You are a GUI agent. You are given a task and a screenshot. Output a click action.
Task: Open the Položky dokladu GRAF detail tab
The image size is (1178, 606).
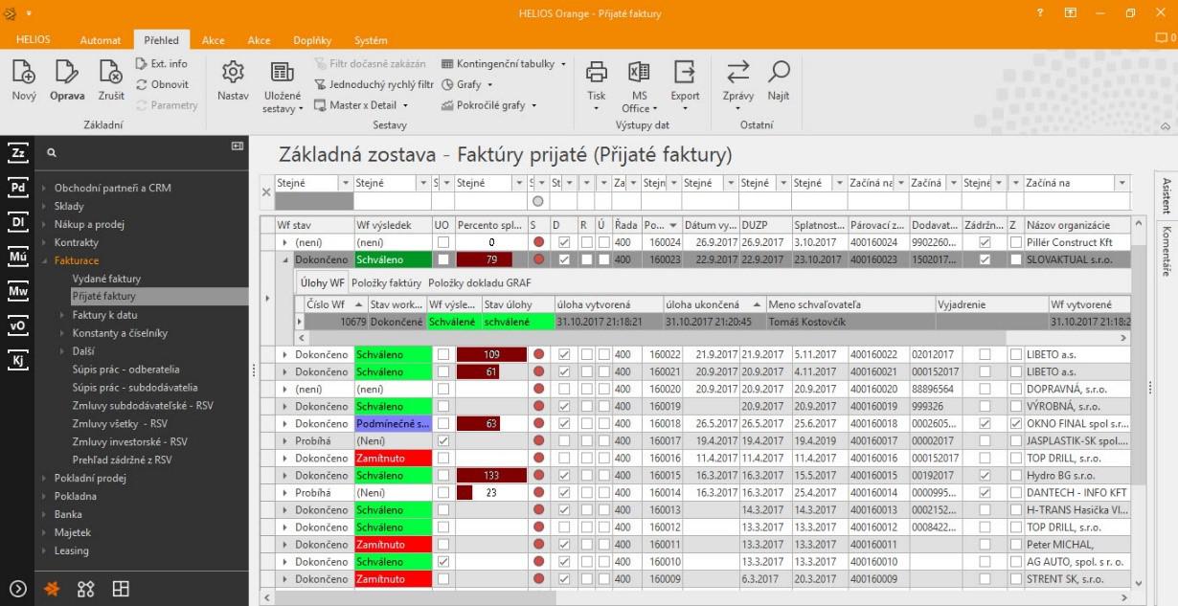[x=479, y=283]
